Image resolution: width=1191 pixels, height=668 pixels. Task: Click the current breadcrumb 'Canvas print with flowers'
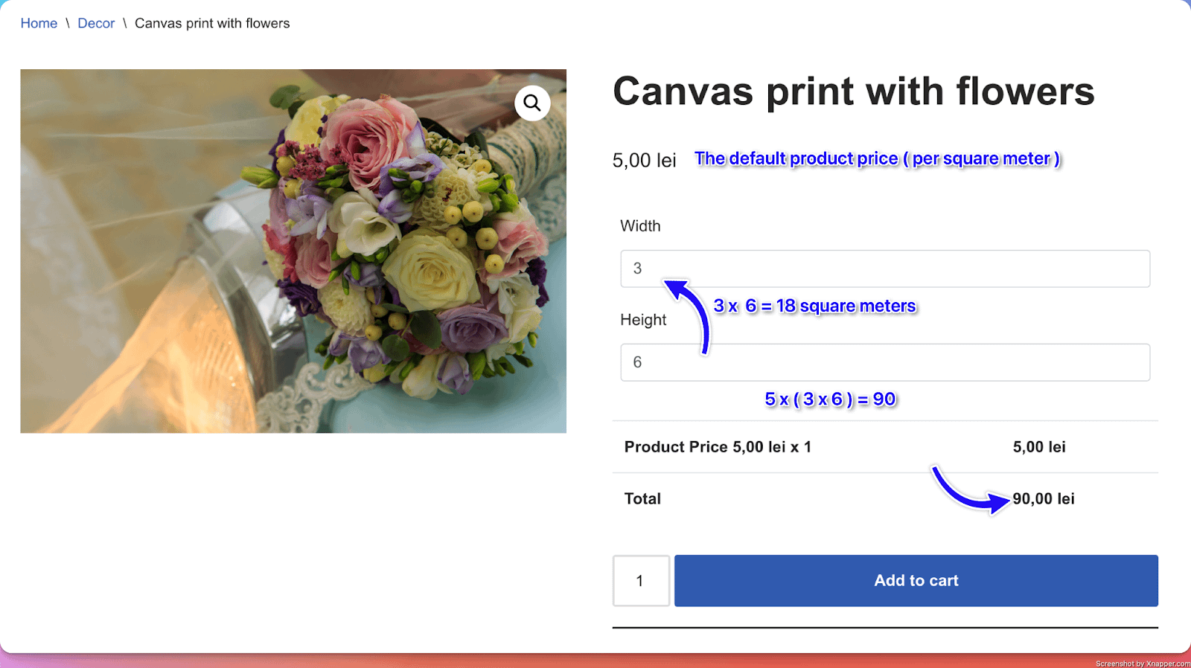coord(212,23)
